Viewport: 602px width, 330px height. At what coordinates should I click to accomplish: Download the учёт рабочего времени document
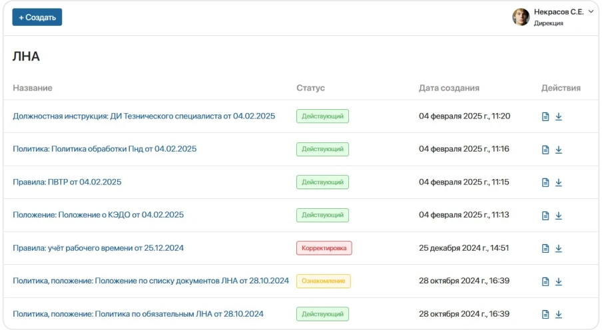[559, 248]
